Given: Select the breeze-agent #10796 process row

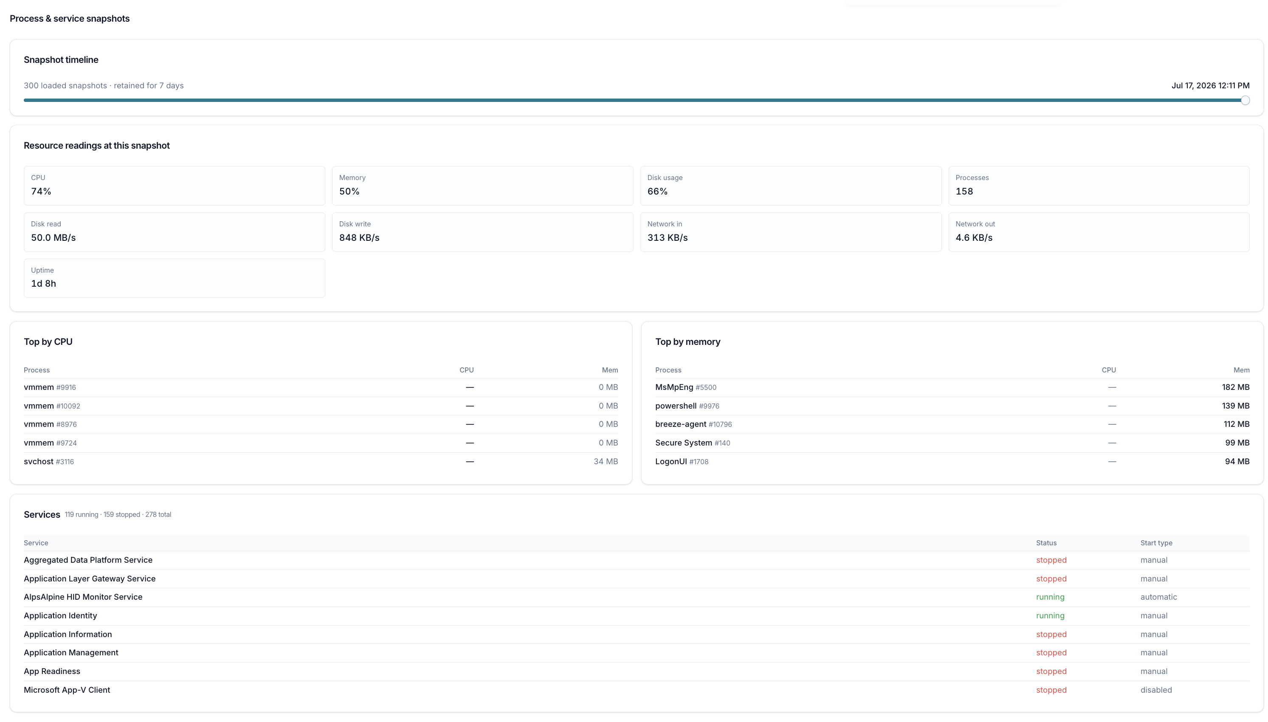Looking at the screenshot, I should (952, 424).
